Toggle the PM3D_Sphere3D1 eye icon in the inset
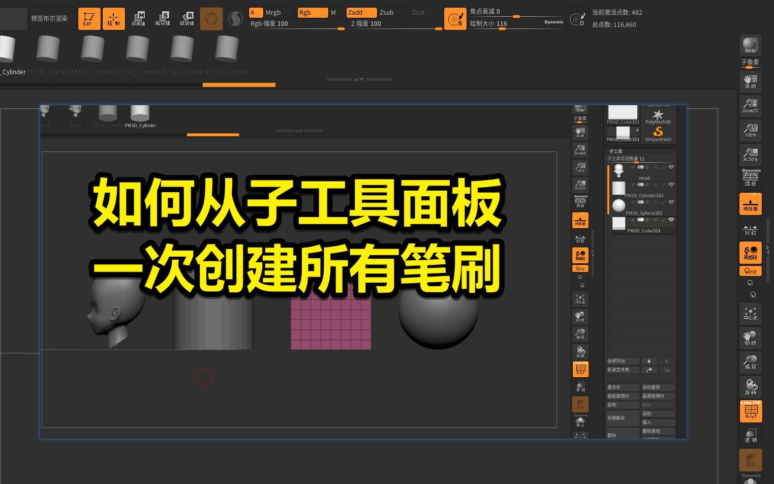 pos(671,202)
